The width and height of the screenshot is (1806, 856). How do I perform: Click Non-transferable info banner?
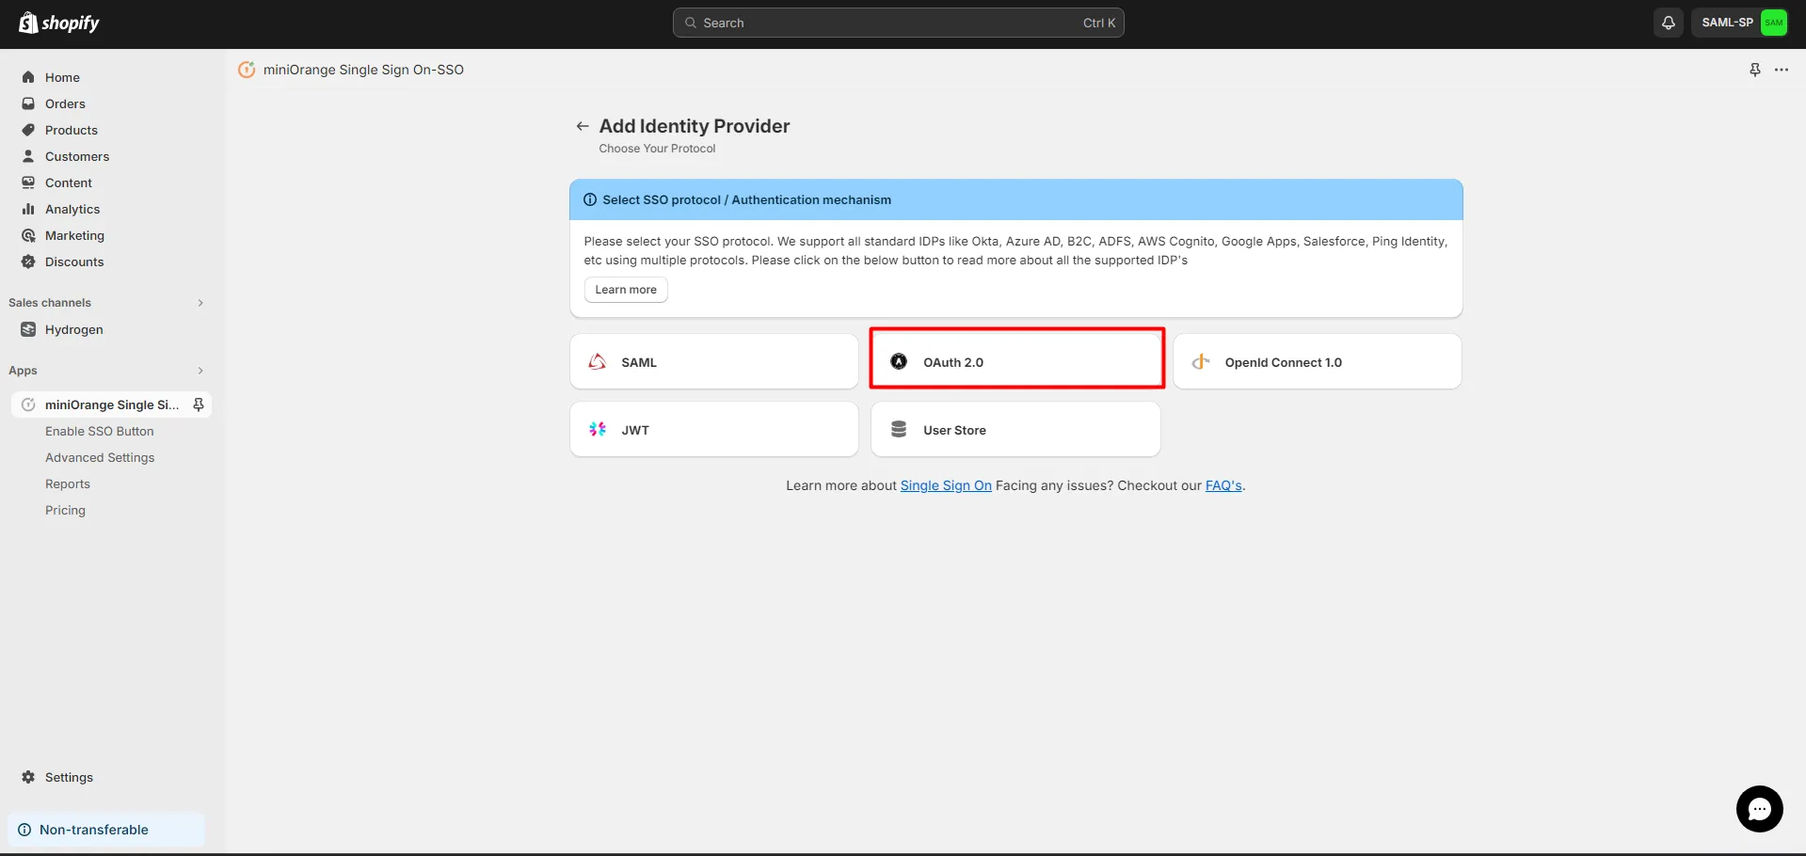tap(106, 830)
